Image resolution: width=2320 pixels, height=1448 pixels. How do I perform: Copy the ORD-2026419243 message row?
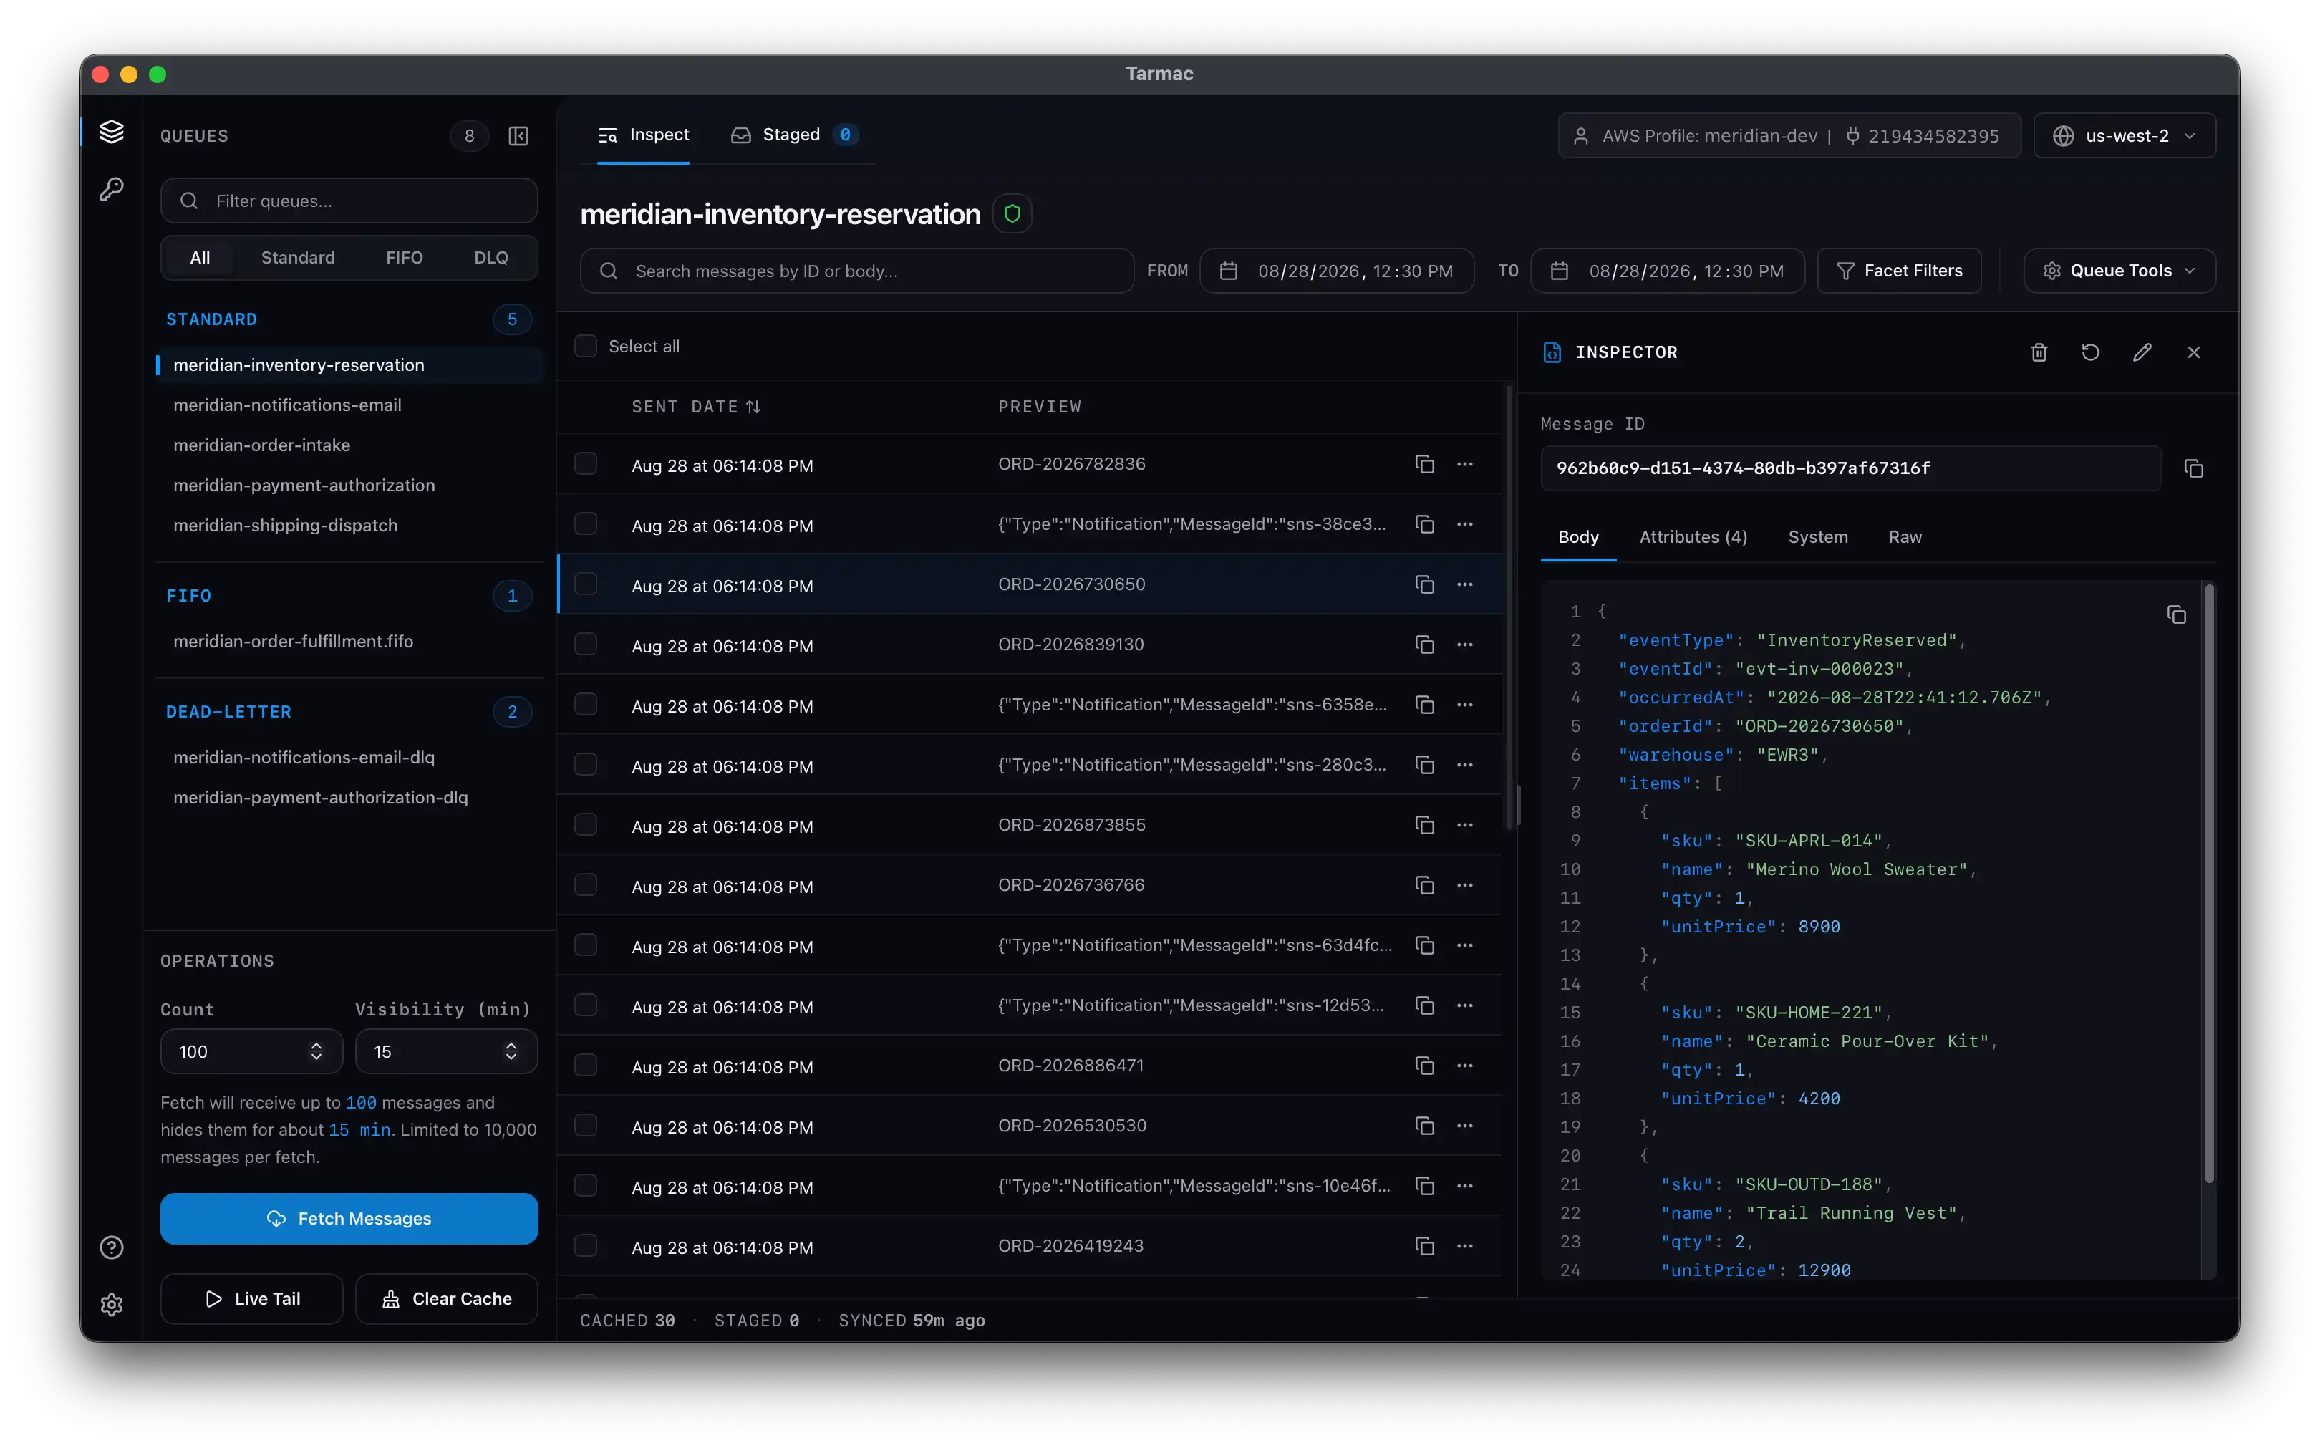[x=1425, y=1246]
